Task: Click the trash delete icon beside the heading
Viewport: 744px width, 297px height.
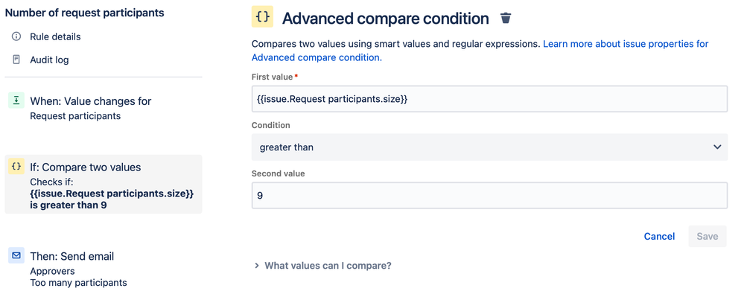Action: pos(506,19)
